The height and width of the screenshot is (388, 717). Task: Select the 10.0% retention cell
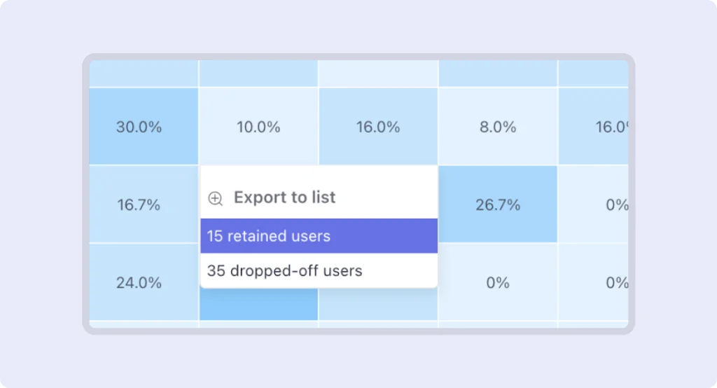pyautogui.click(x=258, y=127)
